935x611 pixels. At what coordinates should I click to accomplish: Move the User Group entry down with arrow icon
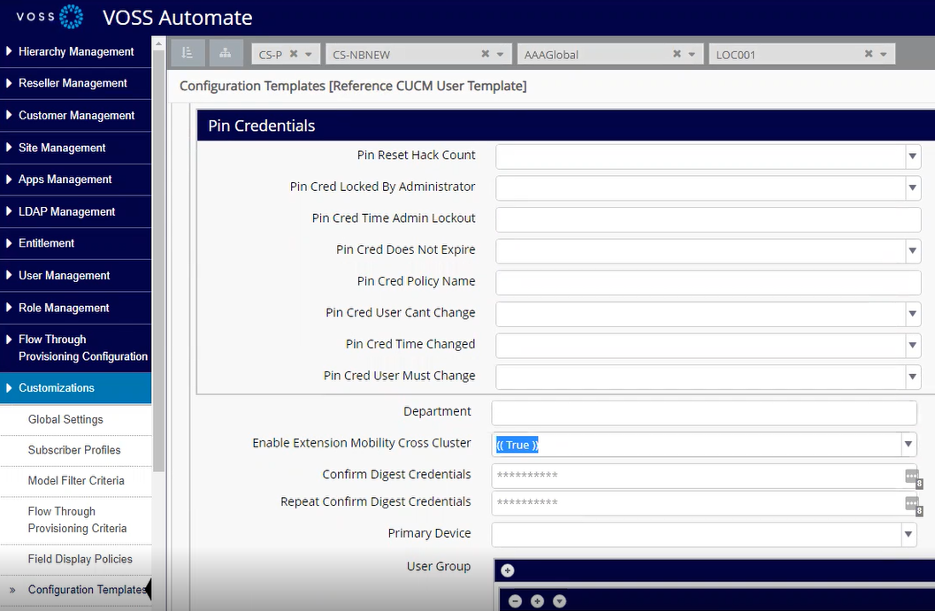[x=559, y=600]
